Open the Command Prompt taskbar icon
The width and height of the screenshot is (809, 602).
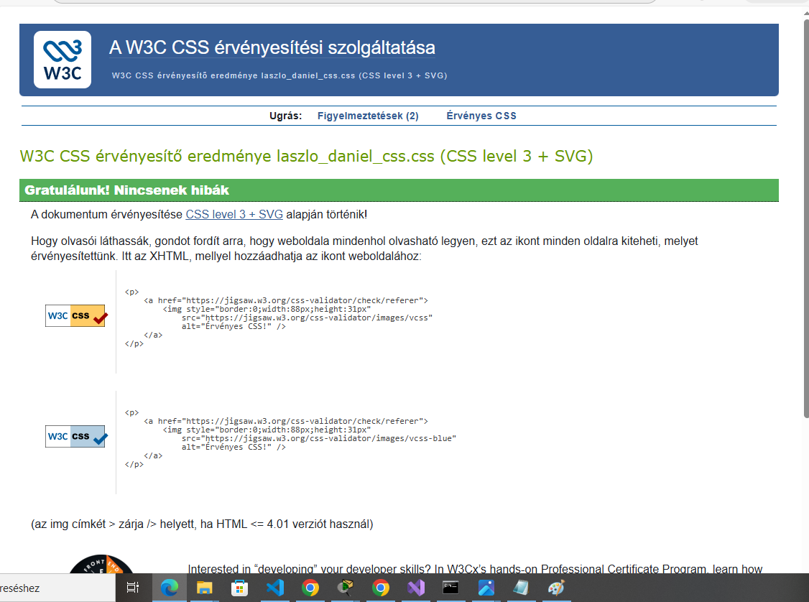click(451, 588)
